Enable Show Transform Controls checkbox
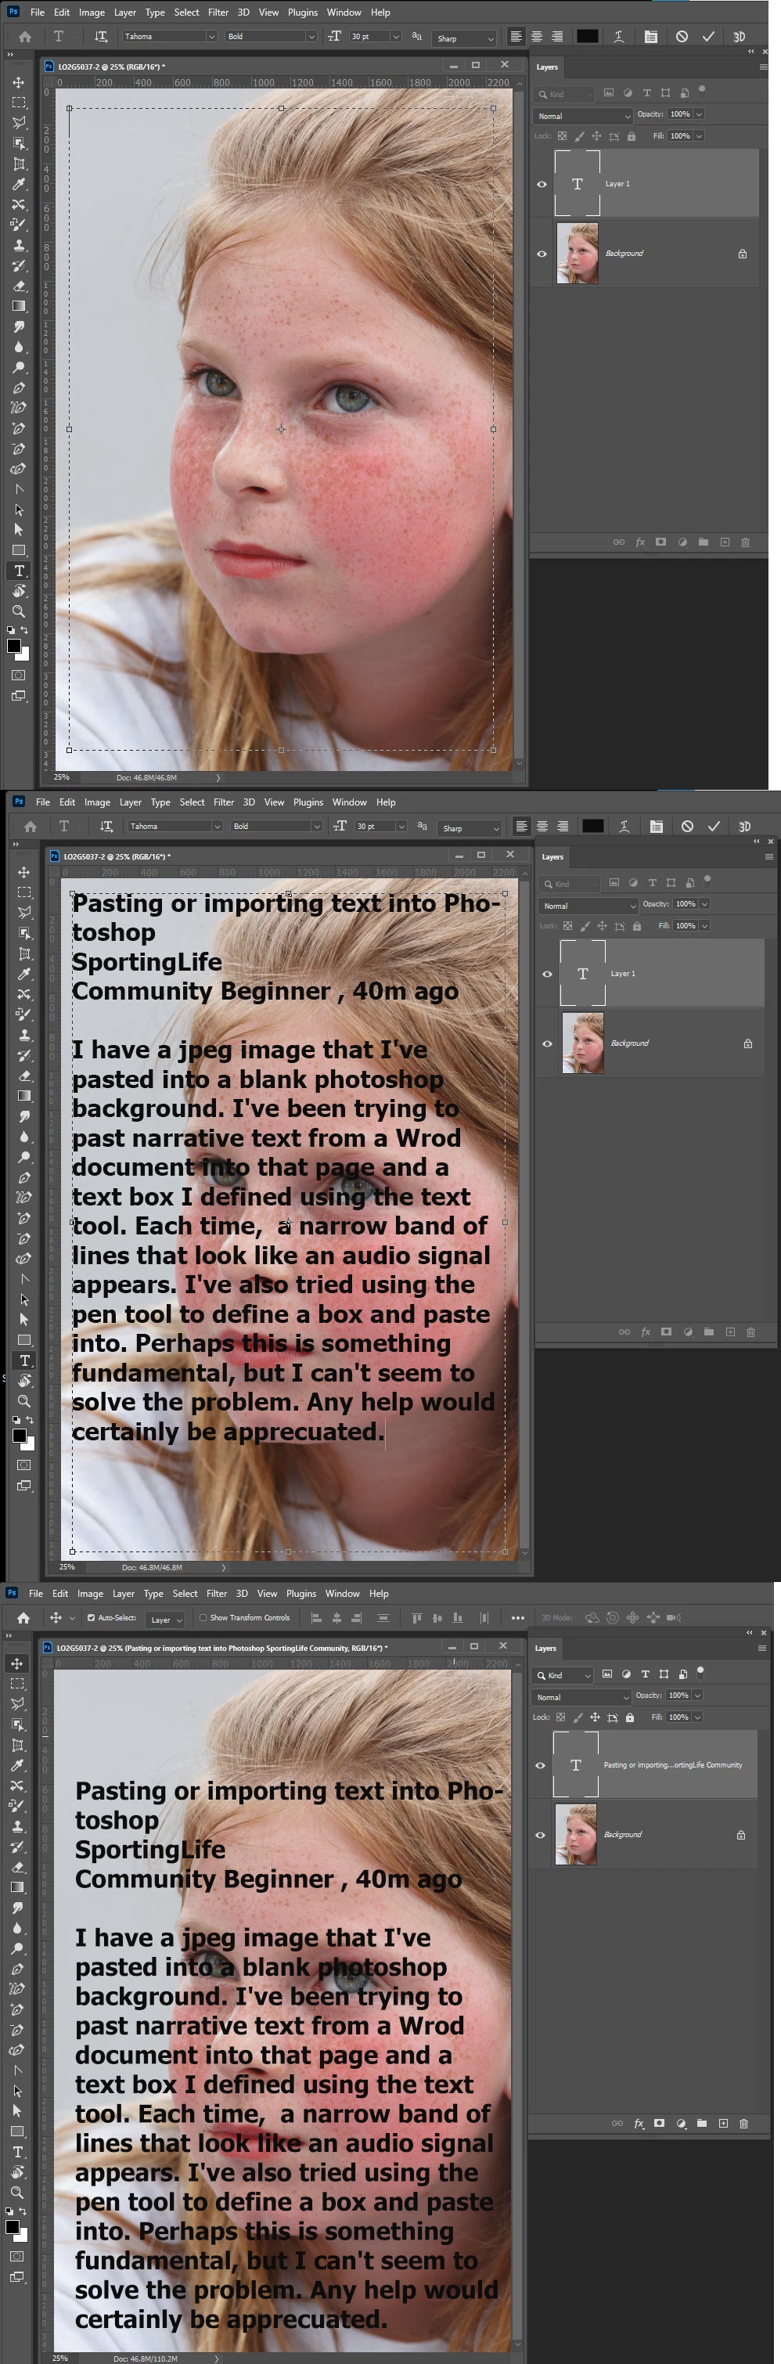This screenshot has height=2364, width=781. pyautogui.click(x=203, y=1618)
